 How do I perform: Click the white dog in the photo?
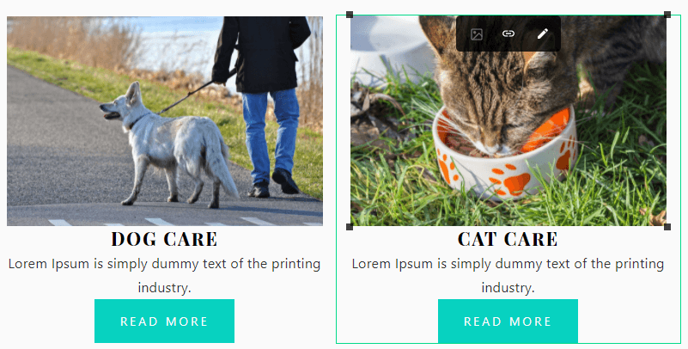(x=171, y=145)
